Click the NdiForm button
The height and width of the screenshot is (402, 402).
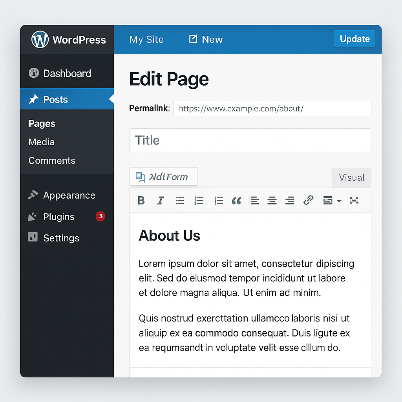tap(164, 177)
